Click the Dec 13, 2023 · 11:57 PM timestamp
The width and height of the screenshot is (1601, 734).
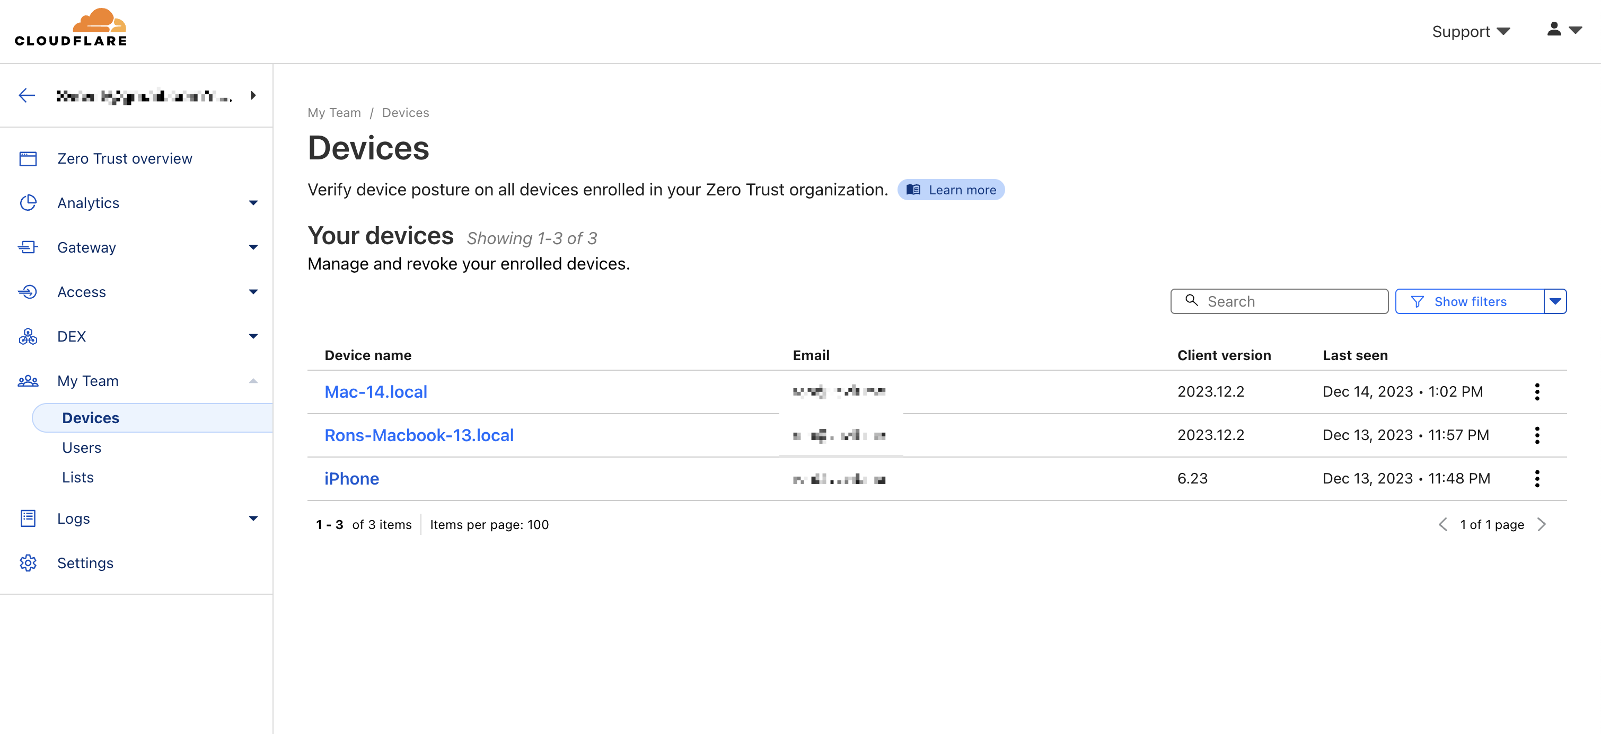click(x=1406, y=435)
